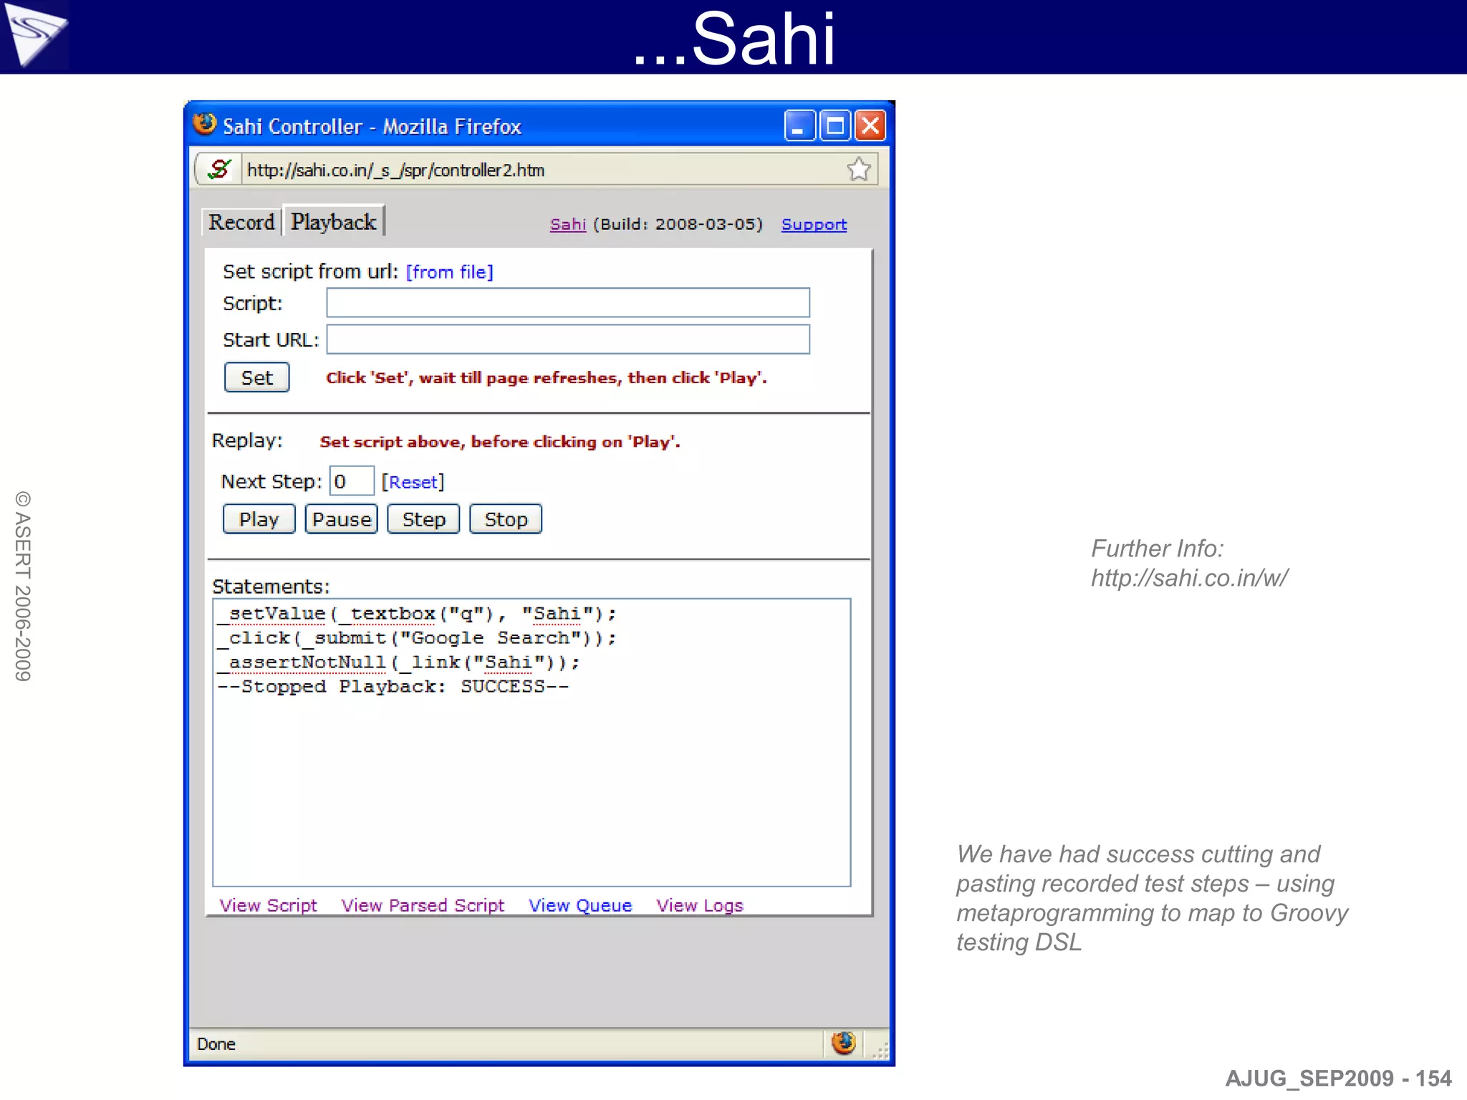Click the 'Stopped Playback: SUCCESS' line
The width and height of the screenshot is (1467, 1100).
point(393,687)
